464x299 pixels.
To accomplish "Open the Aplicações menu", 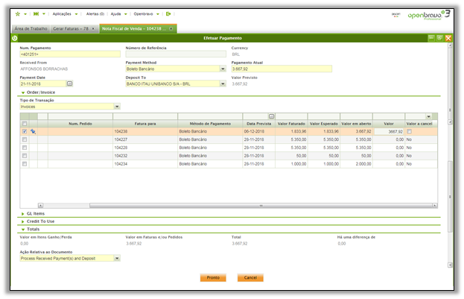I will pyautogui.click(x=62, y=13).
